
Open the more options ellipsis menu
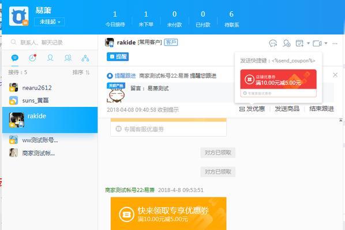pyautogui.click(x=335, y=44)
